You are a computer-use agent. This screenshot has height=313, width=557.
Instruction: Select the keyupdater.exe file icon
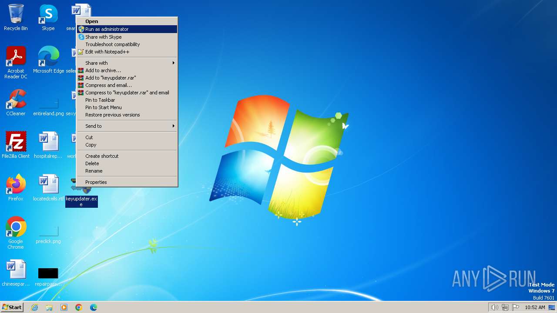pos(81,191)
